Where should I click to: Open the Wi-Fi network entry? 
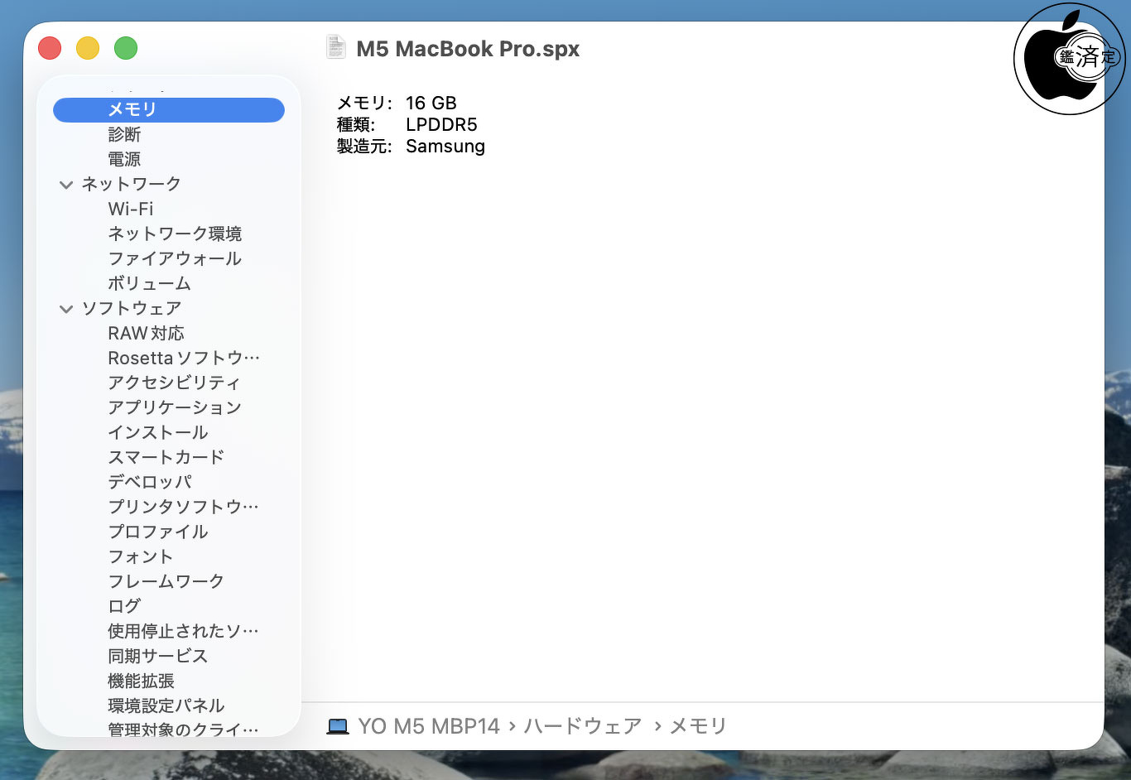tap(131, 209)
